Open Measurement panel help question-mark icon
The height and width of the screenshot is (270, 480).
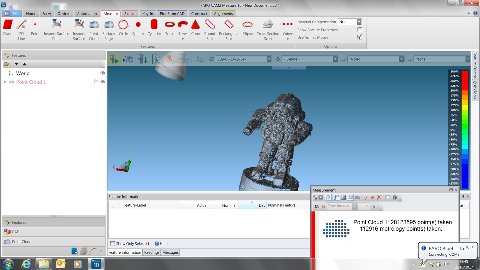tap(395, 197)
